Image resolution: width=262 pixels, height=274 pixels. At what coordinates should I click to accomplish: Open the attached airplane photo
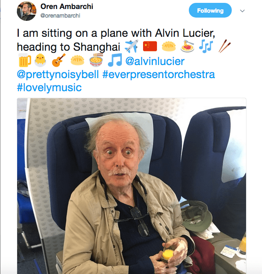point(132,186)
